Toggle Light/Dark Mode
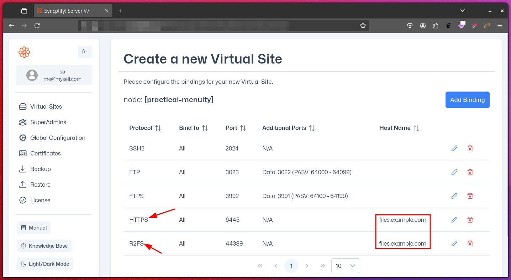This screenshot has height=280, width=511. click(x=45, y=264)
